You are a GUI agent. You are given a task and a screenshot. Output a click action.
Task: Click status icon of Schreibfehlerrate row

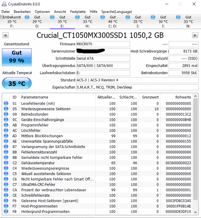coord(6,195)
